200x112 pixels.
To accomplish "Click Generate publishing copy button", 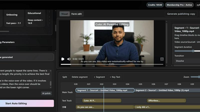I will 181,14.
